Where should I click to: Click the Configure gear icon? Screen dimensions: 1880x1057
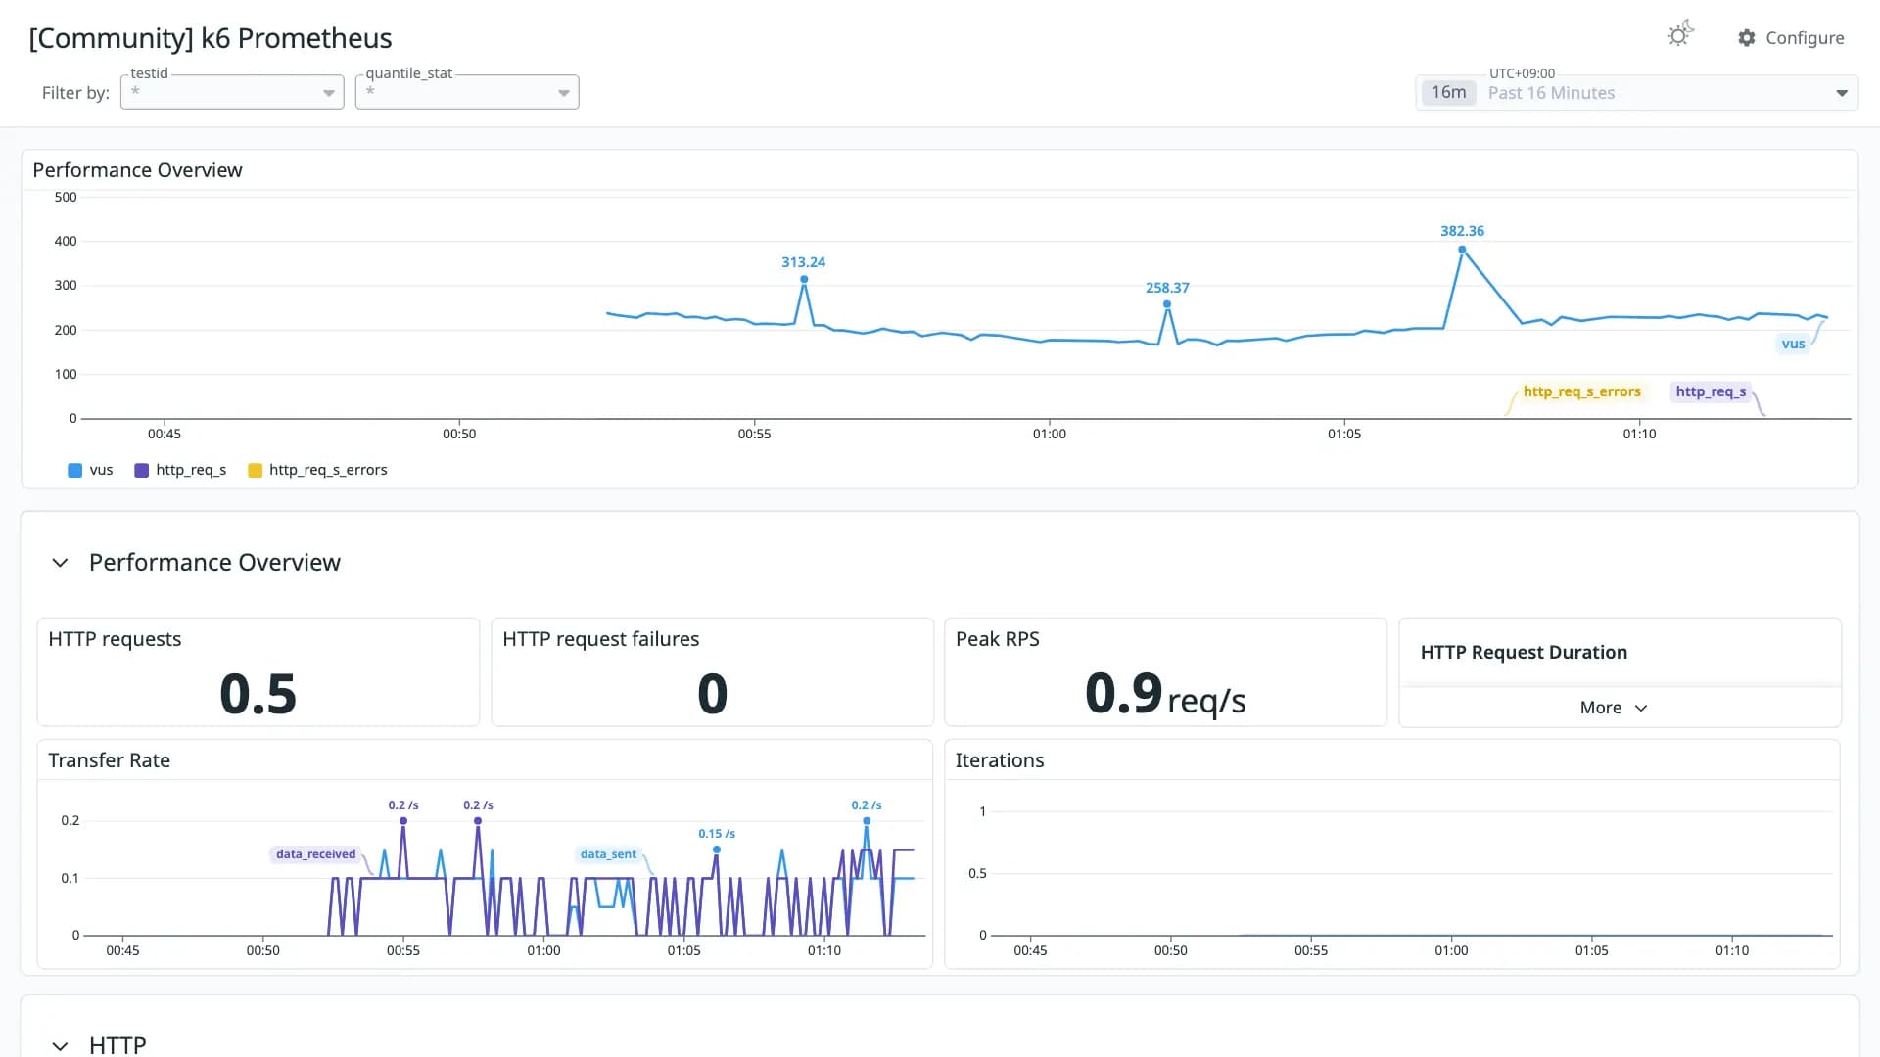[1747, 38]
